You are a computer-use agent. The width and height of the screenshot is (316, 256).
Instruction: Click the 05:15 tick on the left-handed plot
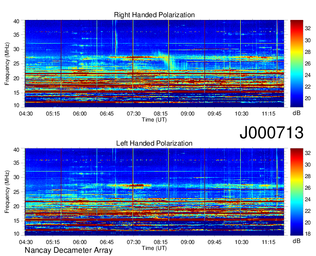coord(53,242)
